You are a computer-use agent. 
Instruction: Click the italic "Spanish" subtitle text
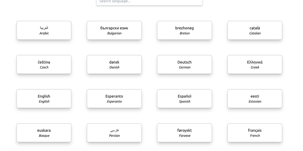tap(185, 102)
